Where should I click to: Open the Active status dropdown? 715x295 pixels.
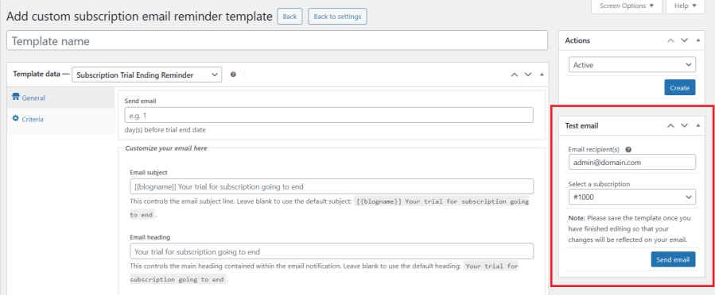[x=632, y=65]
